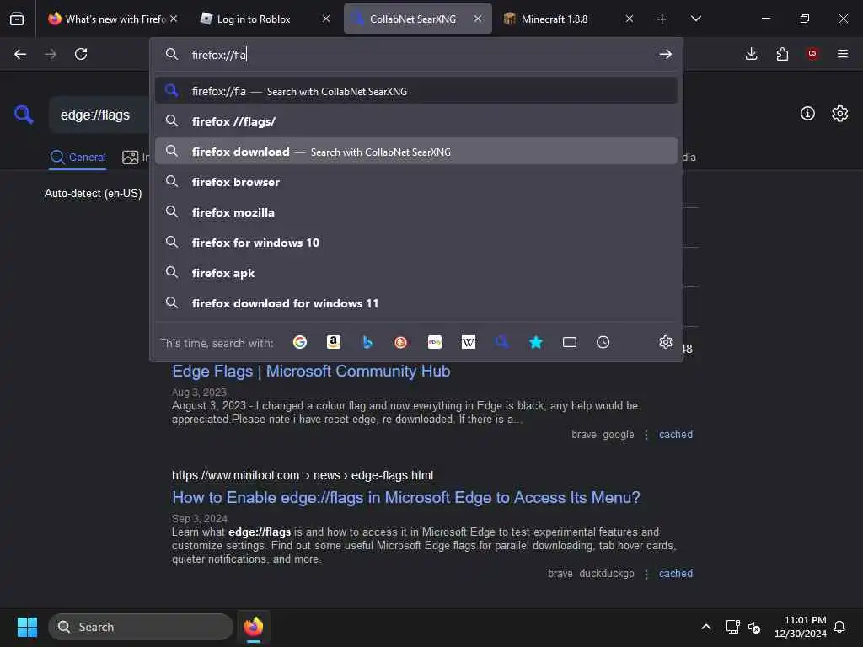The width and height of the screenshot is (863, 647).
Task: Open options dots beside brave duckduckgo
Action: click(646, 574)
